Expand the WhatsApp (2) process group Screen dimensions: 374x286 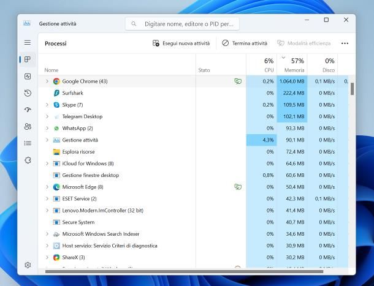tap(47, 128)
